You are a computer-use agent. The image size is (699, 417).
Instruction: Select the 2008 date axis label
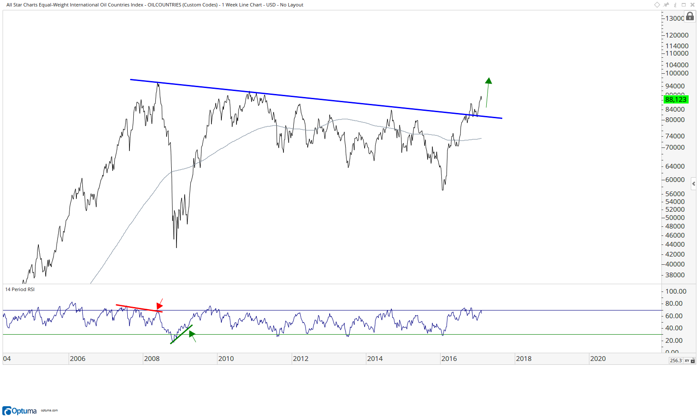pos(152,359)
